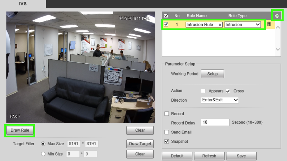Click the rule list scroll down arrow

tap(278, 49)
